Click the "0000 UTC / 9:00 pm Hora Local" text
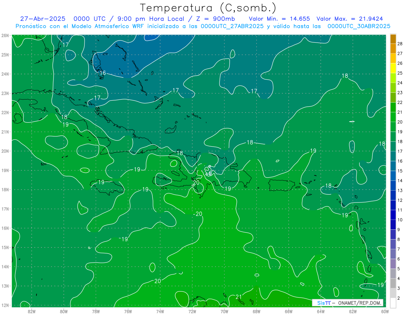The width and height of the screenshot is (409, 316). coord(129,19)
